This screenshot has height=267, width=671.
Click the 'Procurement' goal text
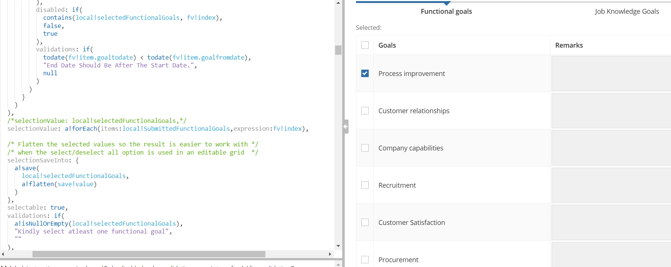point(398,260)
